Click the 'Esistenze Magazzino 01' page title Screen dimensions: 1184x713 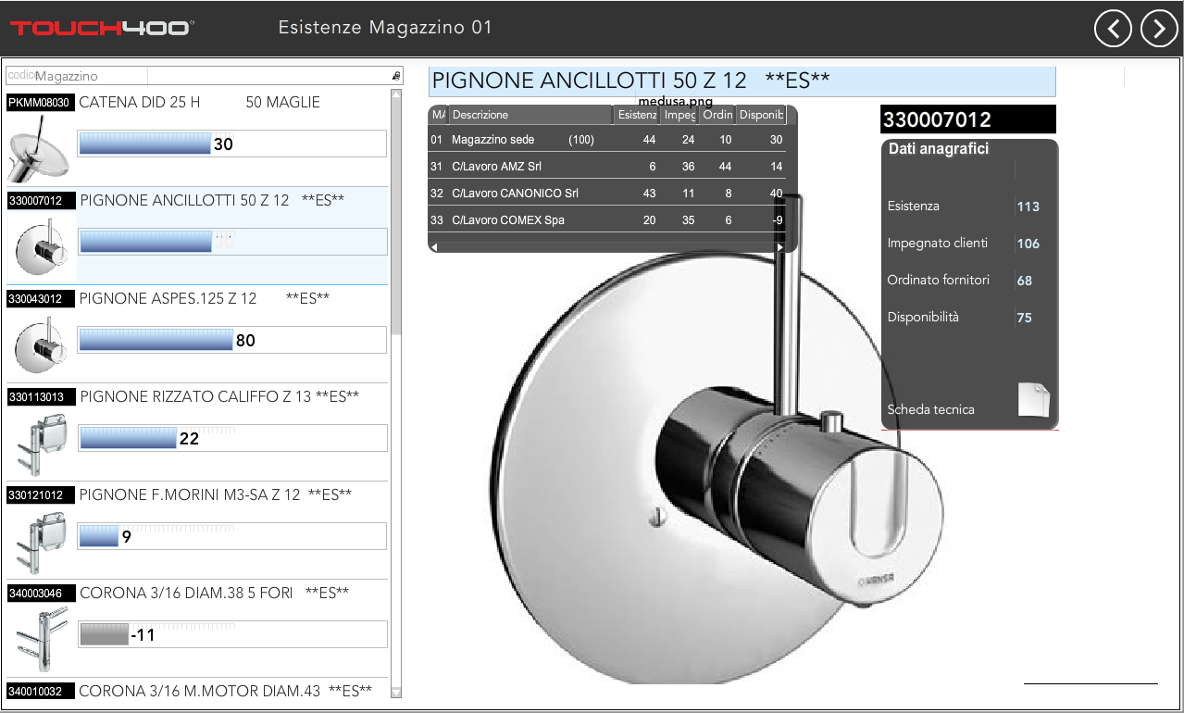click(x=385, y=28)
